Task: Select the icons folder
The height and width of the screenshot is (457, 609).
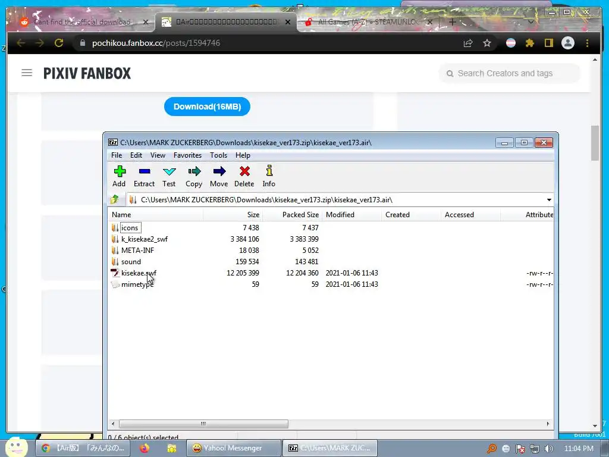Action: point(130,228)
